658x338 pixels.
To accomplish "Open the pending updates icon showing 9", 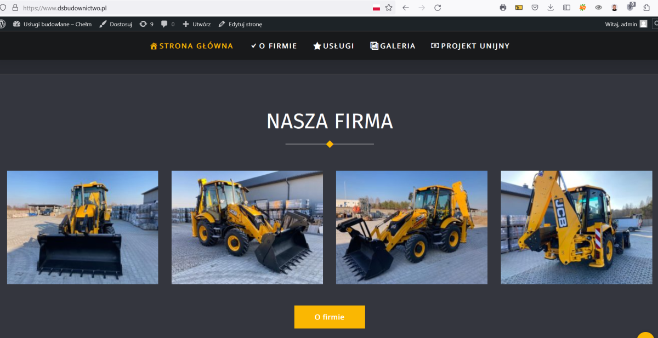I will coord(146,24).
